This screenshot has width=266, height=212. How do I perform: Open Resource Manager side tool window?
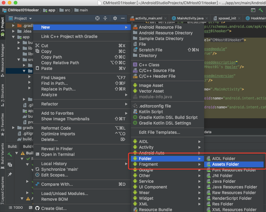point(3,60)
